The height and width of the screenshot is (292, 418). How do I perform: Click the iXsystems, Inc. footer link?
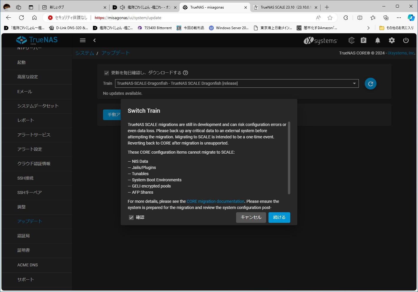(401, 53)
